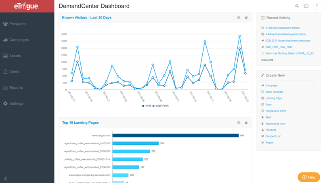The width and height of the screenshot is (323, 183).
Task: Create a new Form
Action: coord(268,104)
